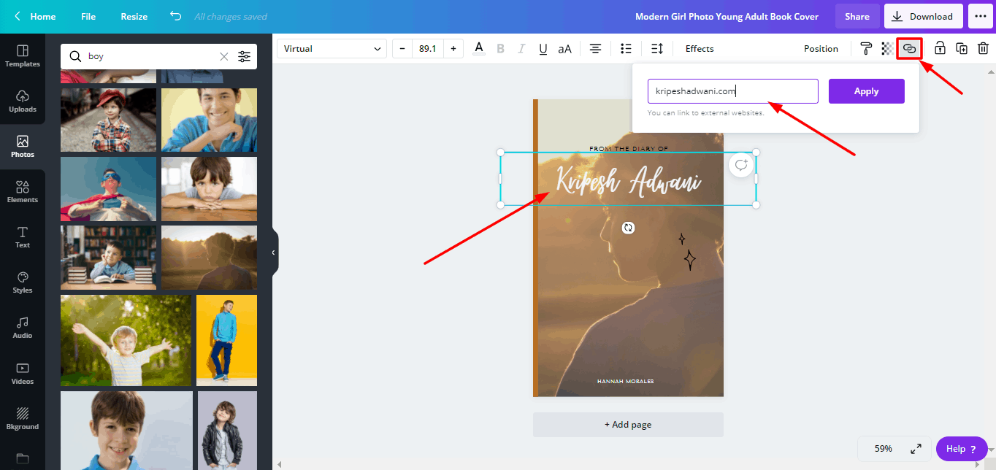Switch to the Elements tab in sidebar
The height and width of the screenshot is (470, 996).
pos(23,192)
